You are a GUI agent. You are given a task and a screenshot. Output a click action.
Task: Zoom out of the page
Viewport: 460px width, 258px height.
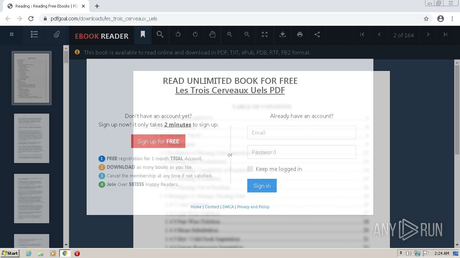tap(247, 34)
